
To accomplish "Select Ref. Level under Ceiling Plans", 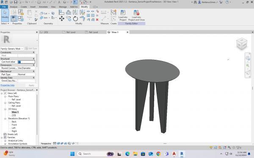I will click(16, 106).
